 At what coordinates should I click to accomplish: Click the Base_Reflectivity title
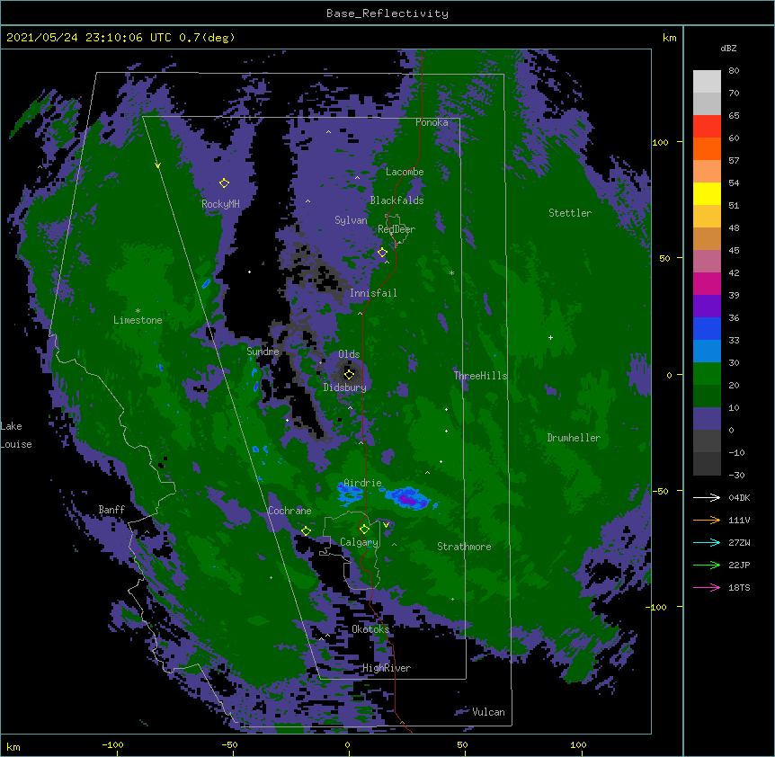pos(387,13)
